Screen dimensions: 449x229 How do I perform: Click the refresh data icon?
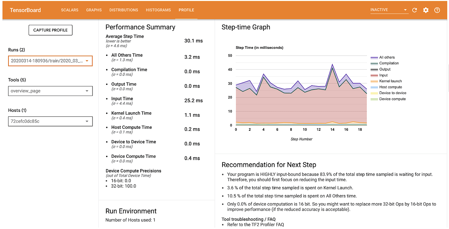click(415, 10)
